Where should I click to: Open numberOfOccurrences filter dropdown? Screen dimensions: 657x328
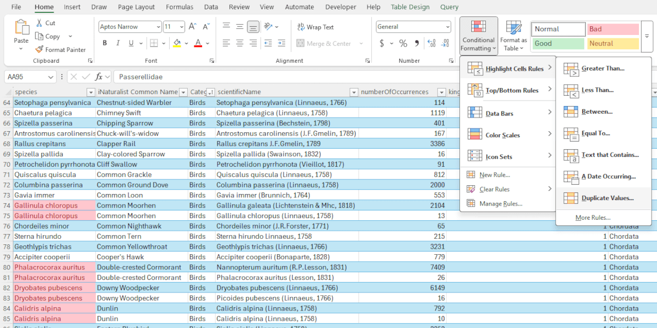tap(442, 92)
